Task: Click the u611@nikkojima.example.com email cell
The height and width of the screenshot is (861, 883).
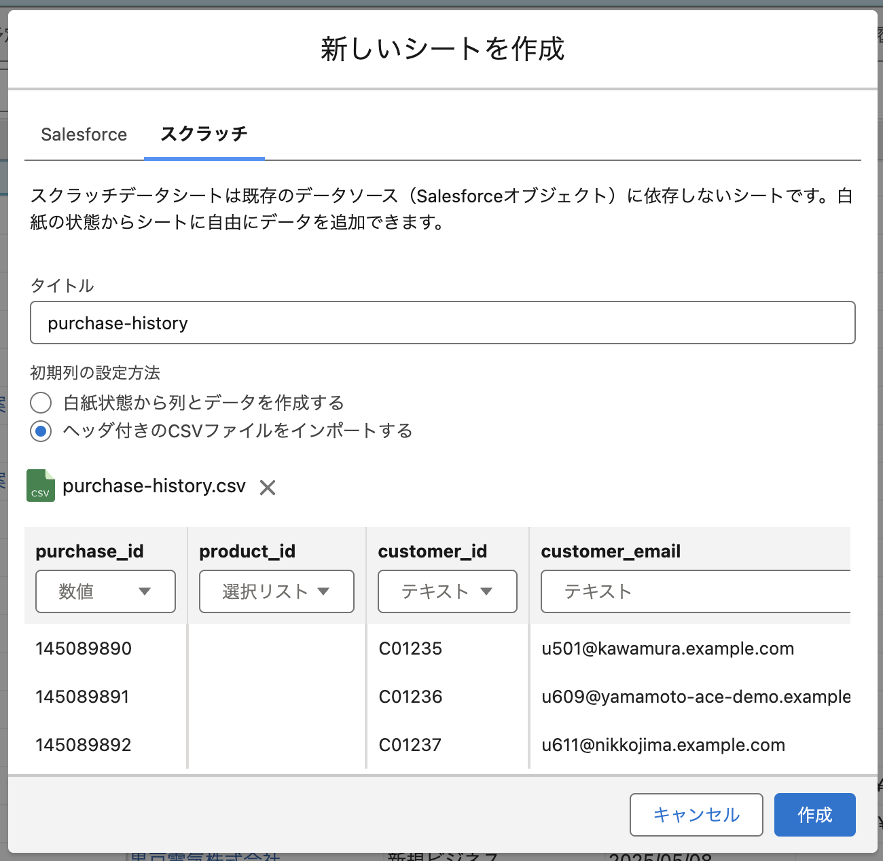Action: (663, 745)
